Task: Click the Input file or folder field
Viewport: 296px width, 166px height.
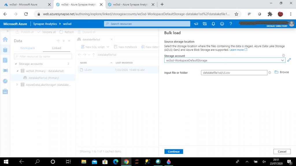Action: (x=234, y=73)
